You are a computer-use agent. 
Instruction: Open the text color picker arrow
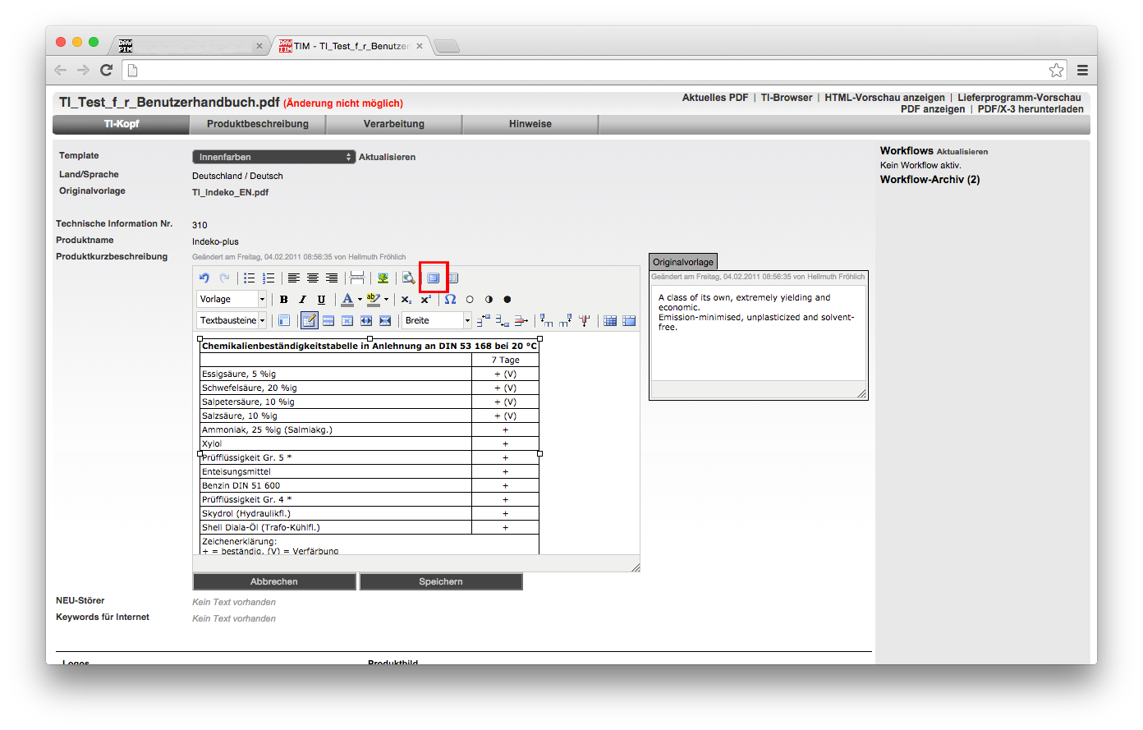pos(360,300)
